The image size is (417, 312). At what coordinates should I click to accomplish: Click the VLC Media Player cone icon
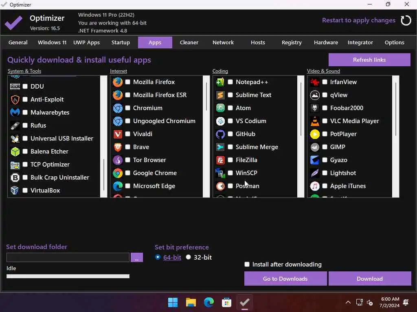(315, 121)
